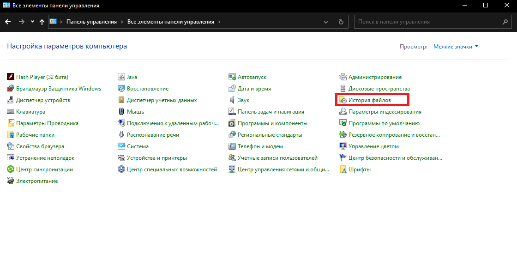This screenshot has width=517, height=254.
Task: Open the Программы по умолчанию link
Action: (384, 123)
